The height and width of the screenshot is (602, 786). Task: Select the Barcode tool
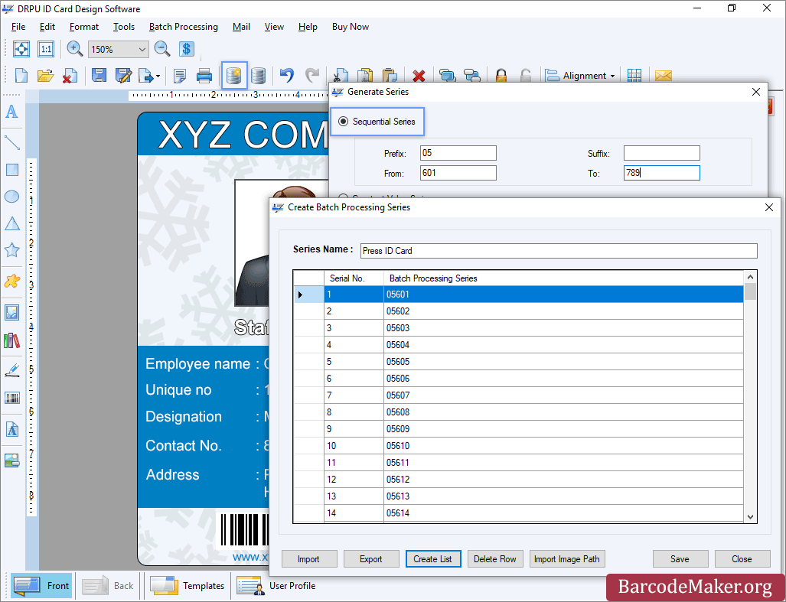tap(11, 399)
